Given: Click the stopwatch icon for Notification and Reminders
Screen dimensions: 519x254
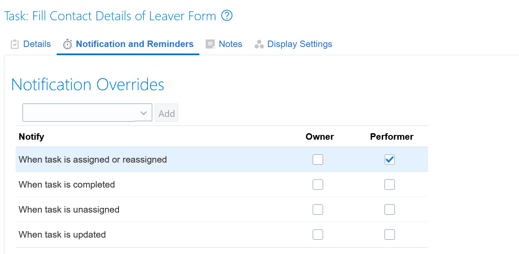Looking at the screenshot, I should coord(67,44).
